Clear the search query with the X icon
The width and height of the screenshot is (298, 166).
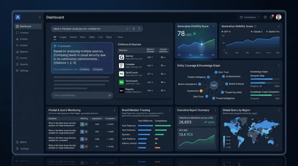tap(127, 29)
